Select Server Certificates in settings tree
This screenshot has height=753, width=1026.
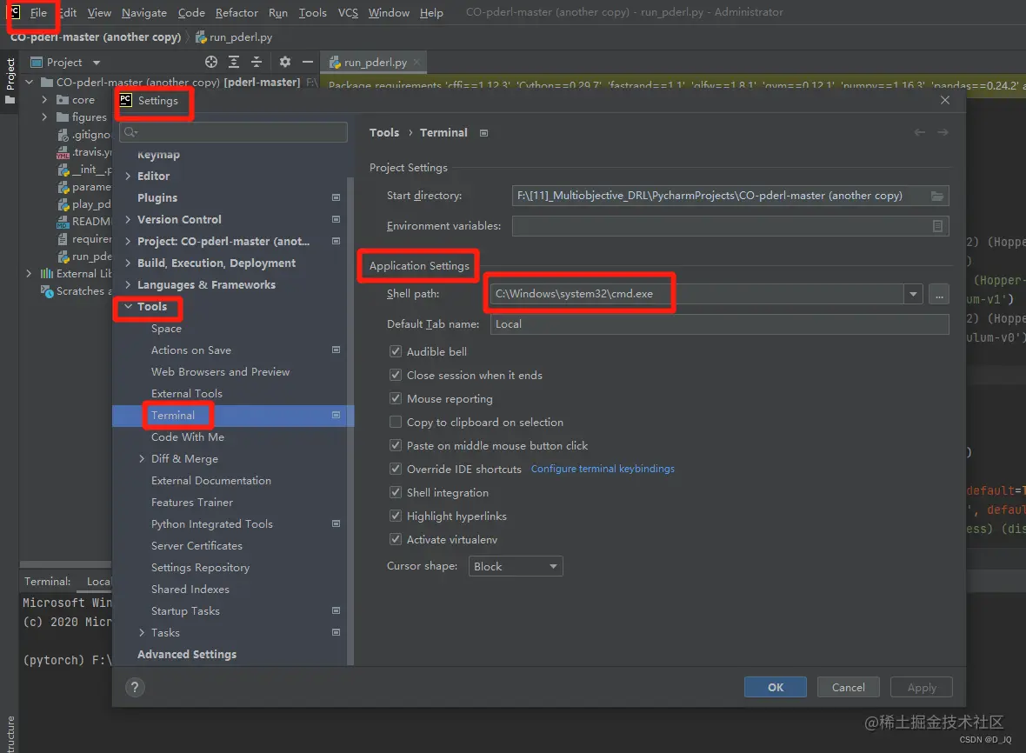197,545
